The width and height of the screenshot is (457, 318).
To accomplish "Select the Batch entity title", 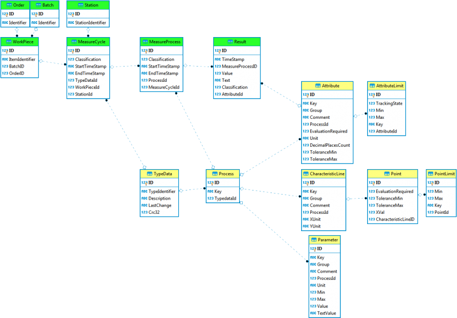I will 48,5.
